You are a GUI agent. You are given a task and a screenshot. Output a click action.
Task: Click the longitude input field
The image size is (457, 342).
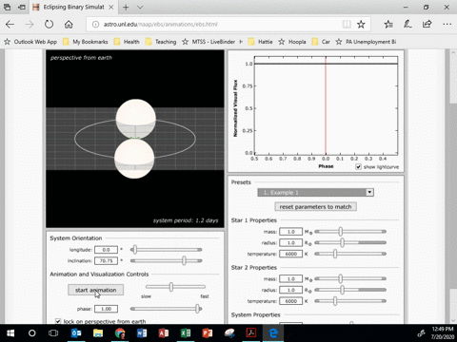click(x=106, y=250)
